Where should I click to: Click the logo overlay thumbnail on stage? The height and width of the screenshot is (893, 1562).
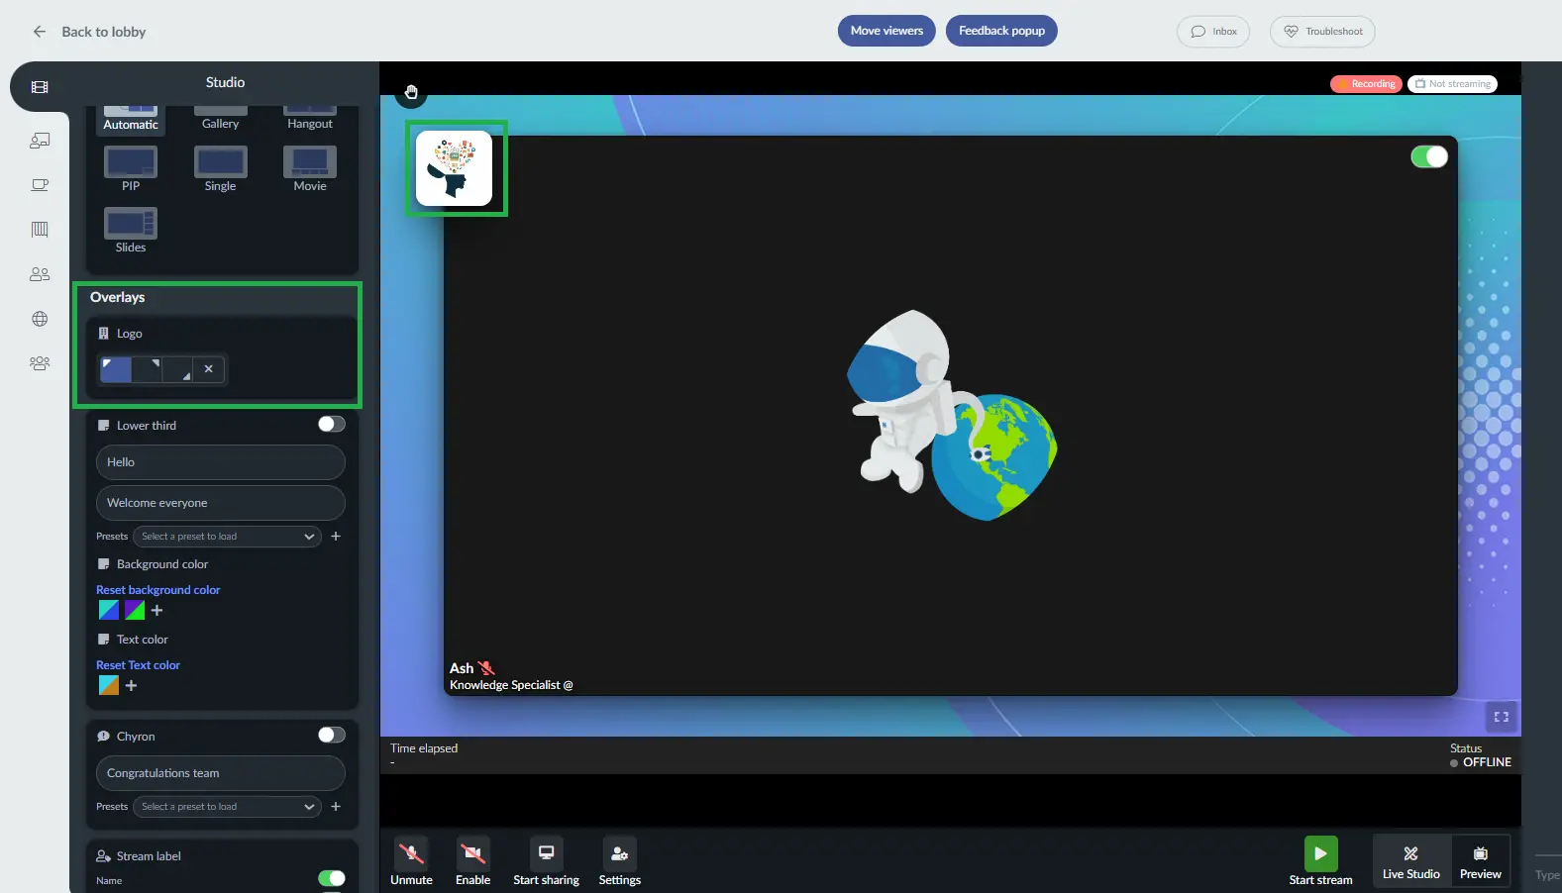(x=454, y=168)
